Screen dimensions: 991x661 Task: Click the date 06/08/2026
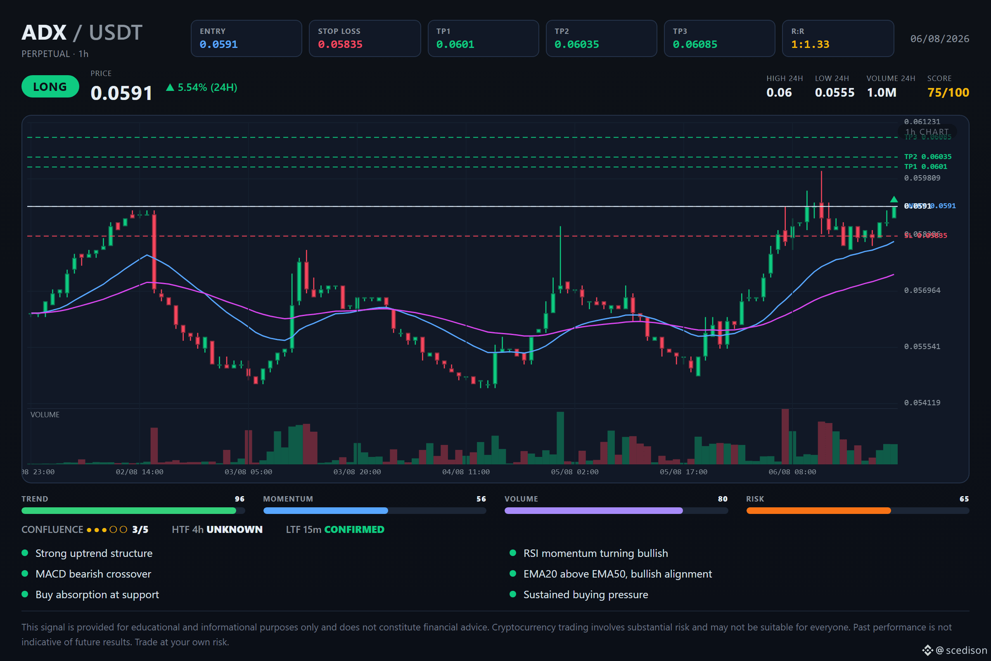click(x=940, y=39)
